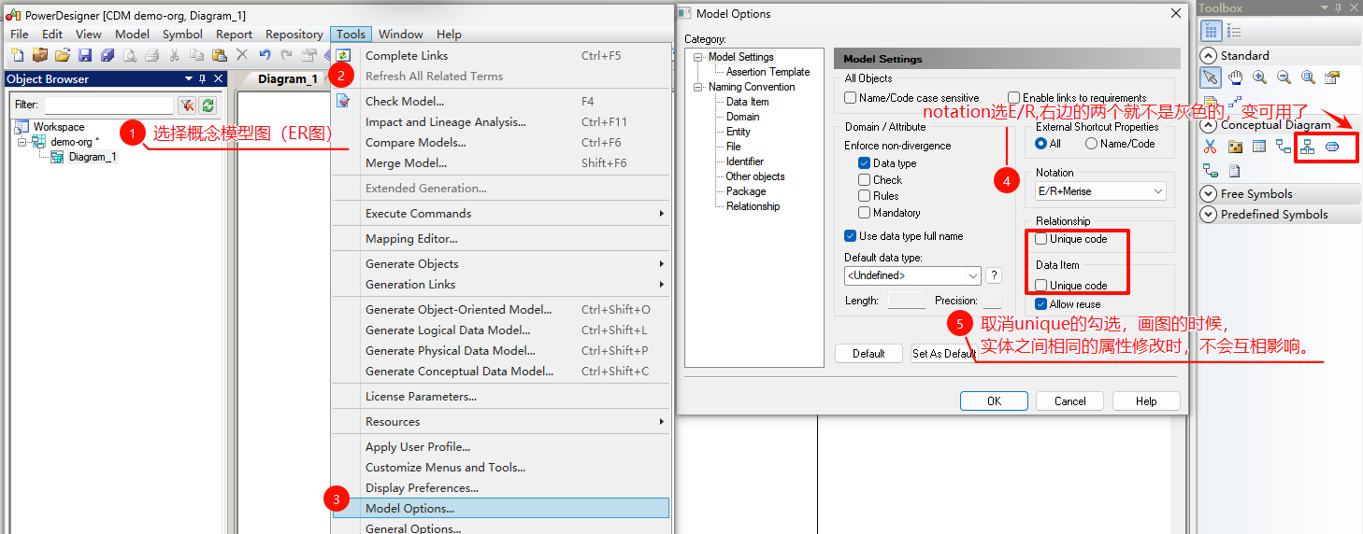
Task: Collapse the Standard toolbox section
Action: (x=1209, y=55)
